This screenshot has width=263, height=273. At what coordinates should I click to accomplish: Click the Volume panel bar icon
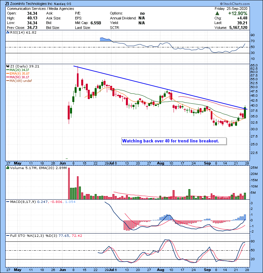point(8,168)
